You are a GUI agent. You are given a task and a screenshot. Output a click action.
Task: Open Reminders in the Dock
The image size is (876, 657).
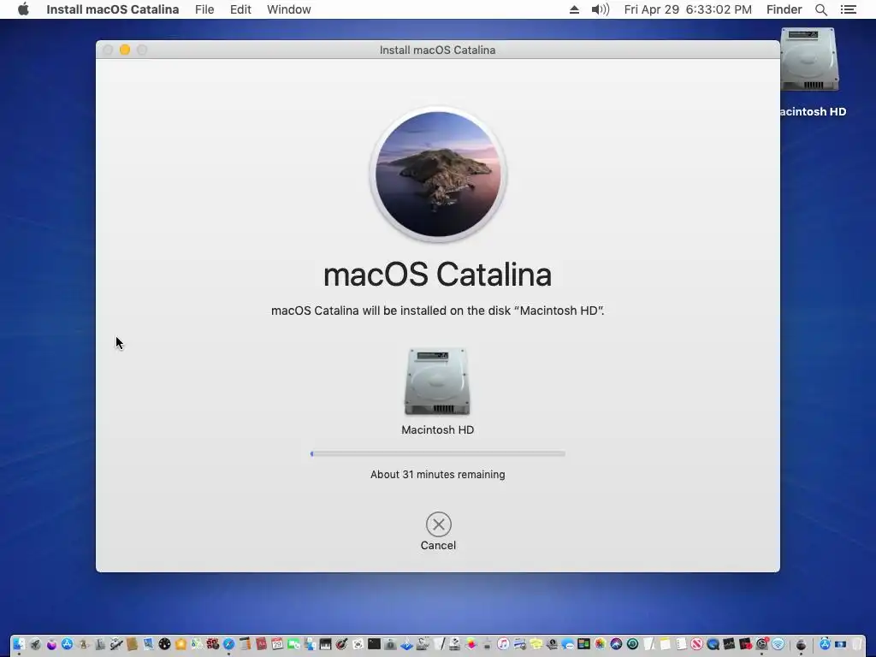click(681, 644)
